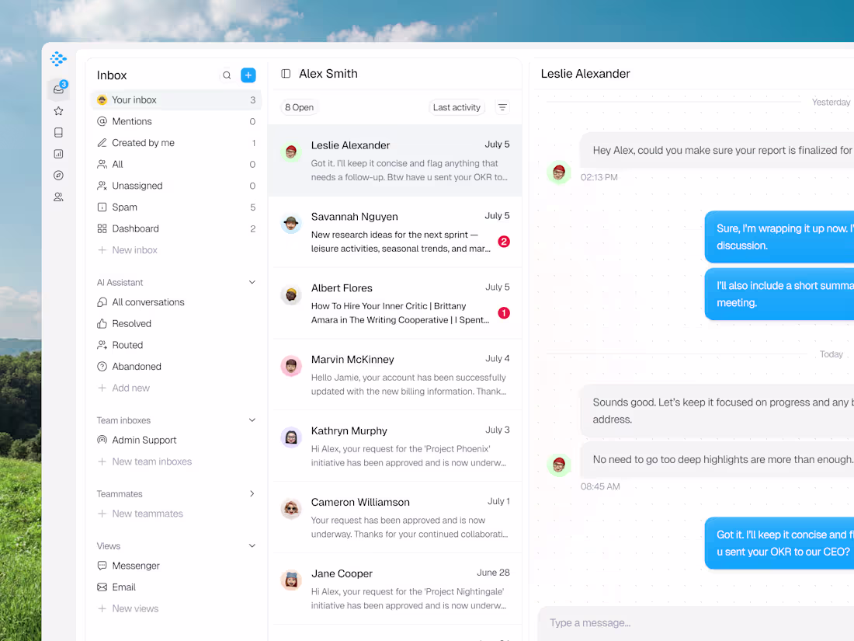
Task: Switch to the Email view
Action: point(125,587)
